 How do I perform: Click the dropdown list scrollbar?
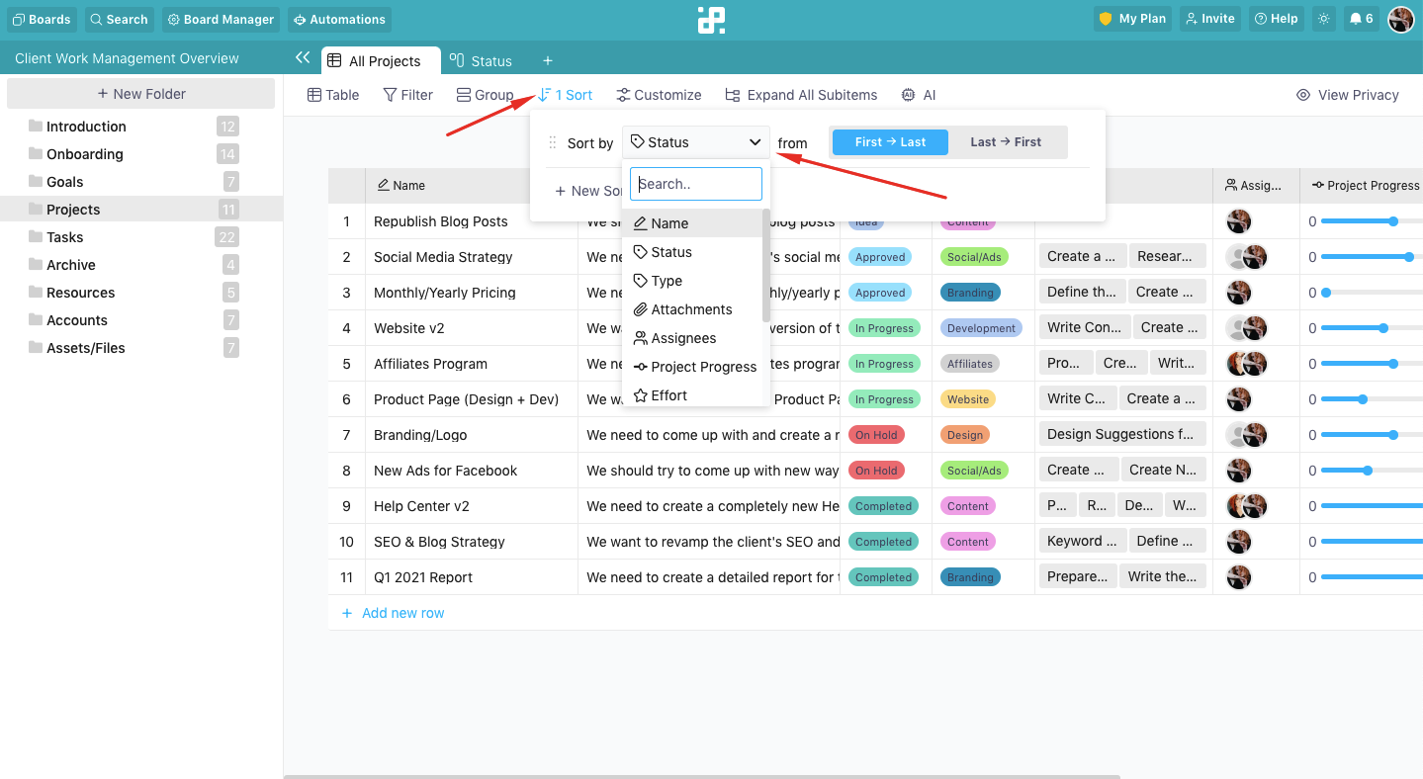click(x=766, y=265)
